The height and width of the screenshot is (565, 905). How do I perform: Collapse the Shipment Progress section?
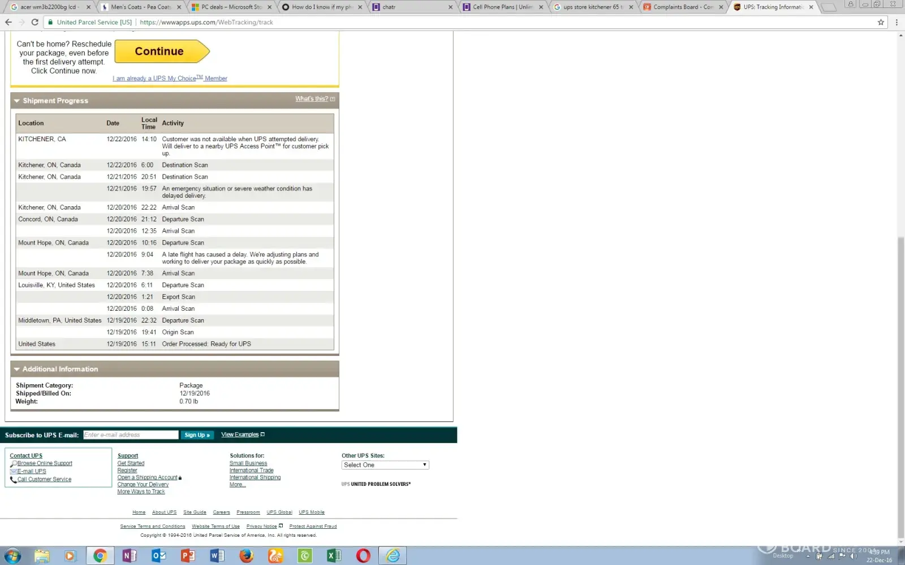tap(17, 101)
